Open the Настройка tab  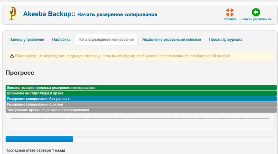[61, 39]
